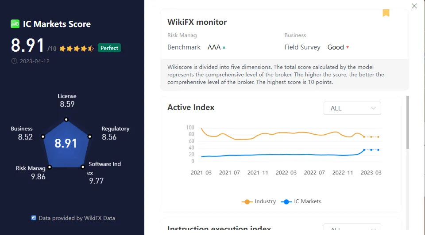Image resolution: width=425 pixels, height=235 pixels.
Task: Click the red down arrow beside Good
Action: (x=348, y=47)
